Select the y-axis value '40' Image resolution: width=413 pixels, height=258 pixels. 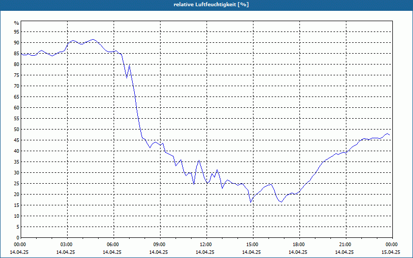(x=17, y=151)
